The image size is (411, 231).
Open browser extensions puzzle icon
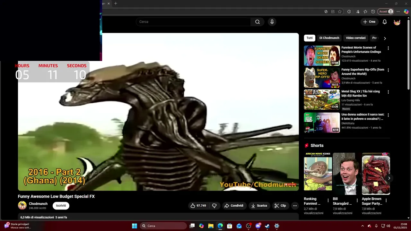pos(349,12)
